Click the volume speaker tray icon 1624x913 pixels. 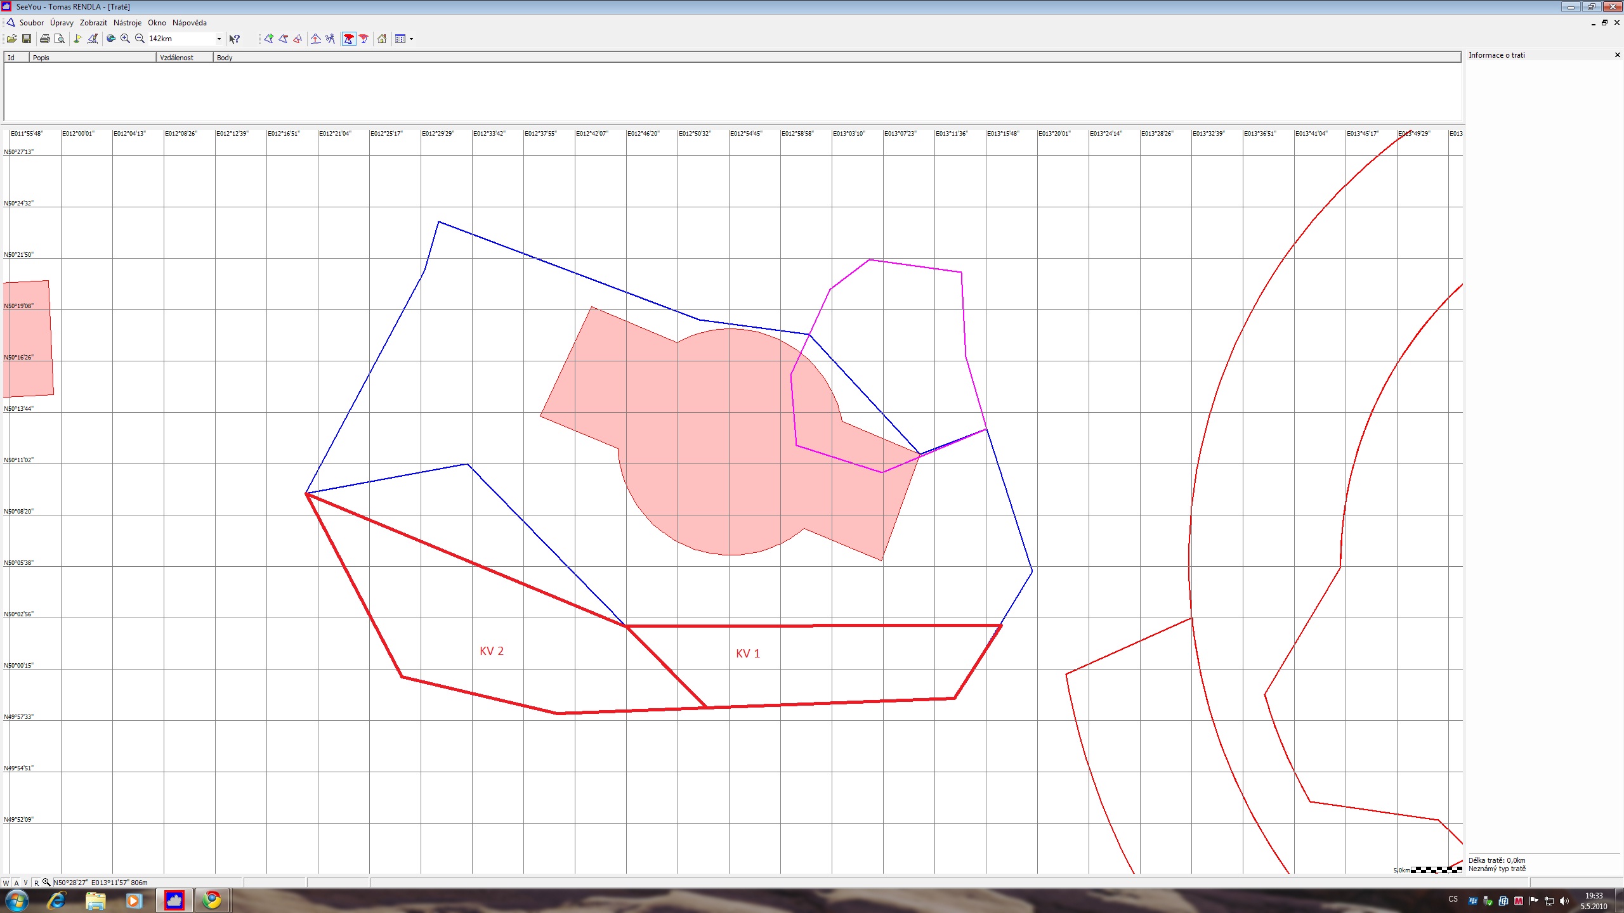coord(1564,901)
